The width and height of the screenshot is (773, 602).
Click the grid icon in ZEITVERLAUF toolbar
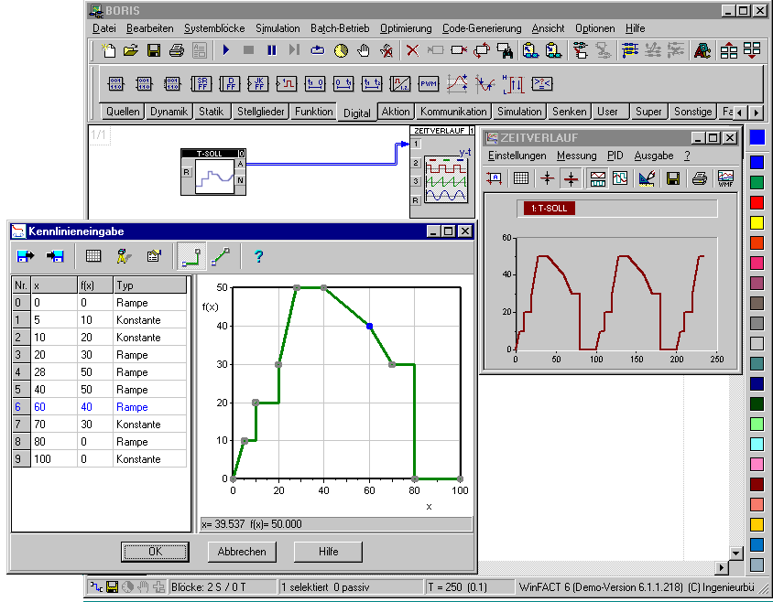tap(520, 178)
